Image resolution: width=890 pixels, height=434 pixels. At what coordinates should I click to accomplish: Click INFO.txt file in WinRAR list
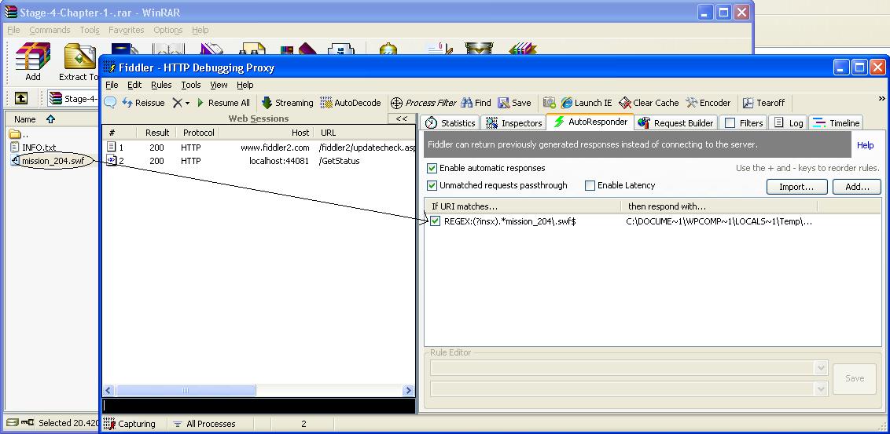point(34,148)
